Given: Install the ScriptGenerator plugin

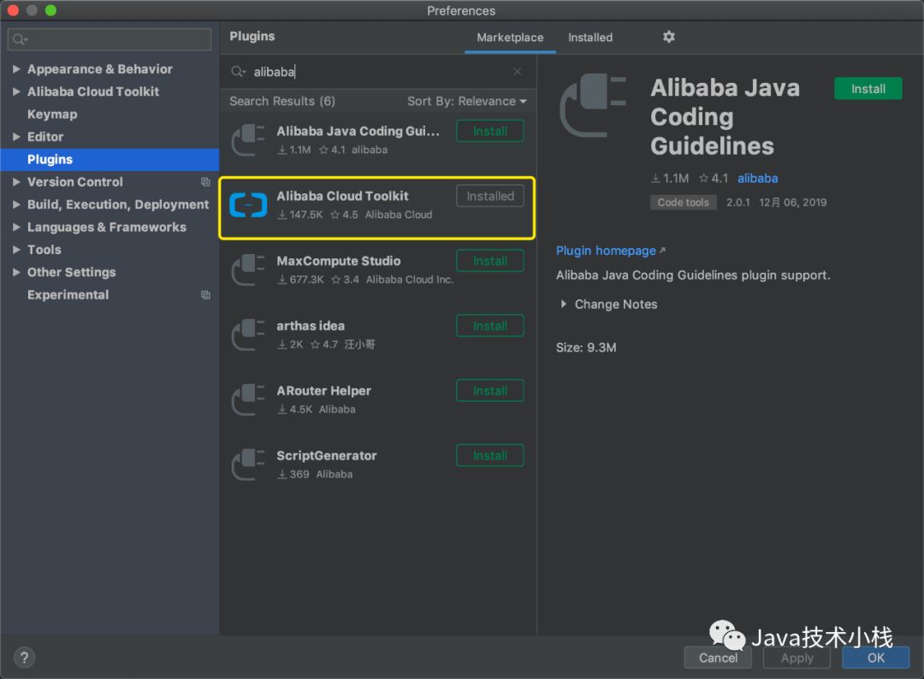Looking at the screenshot, I should pos(489,455).
